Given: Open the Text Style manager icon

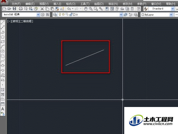Looking at the screenshot, I should tap(146, 9).
